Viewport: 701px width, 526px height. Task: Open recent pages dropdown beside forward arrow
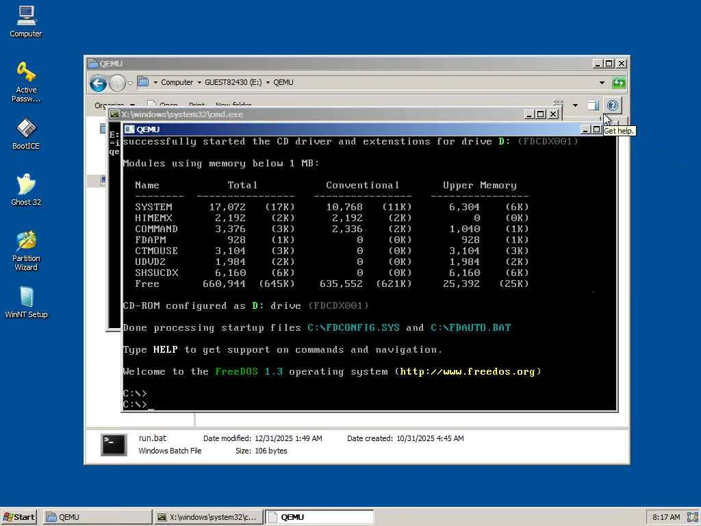pos(130,83)
